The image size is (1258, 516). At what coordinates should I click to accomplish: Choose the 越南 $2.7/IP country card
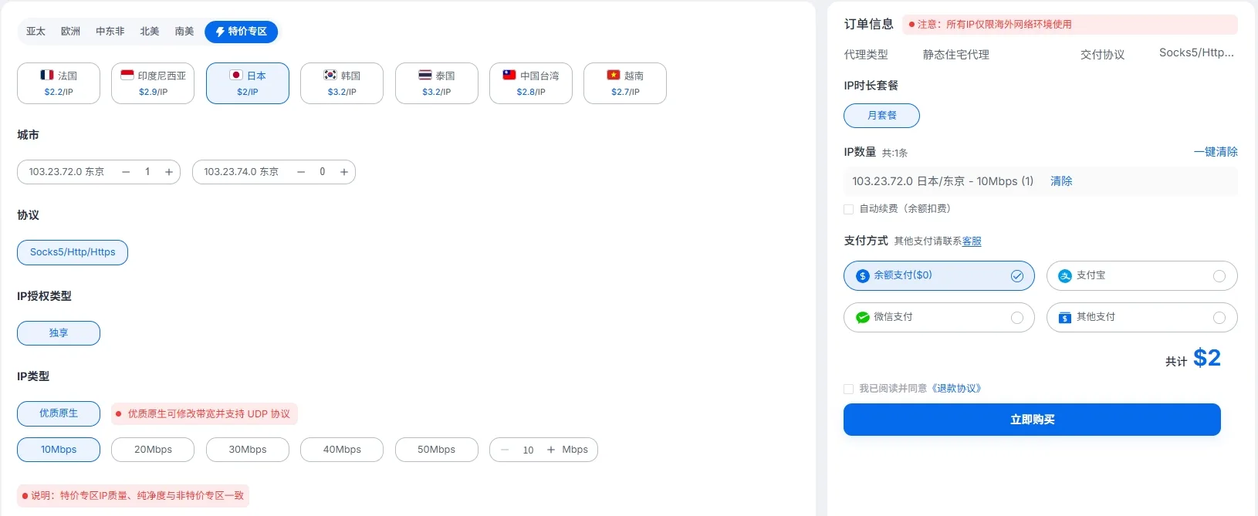click(x=625, y=83)
